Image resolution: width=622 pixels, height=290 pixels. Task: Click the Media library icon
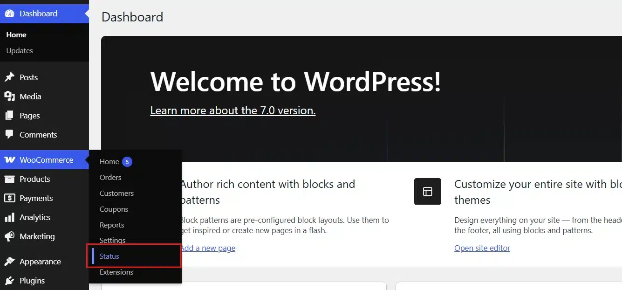pyautogui.click(x=9, y=97)
